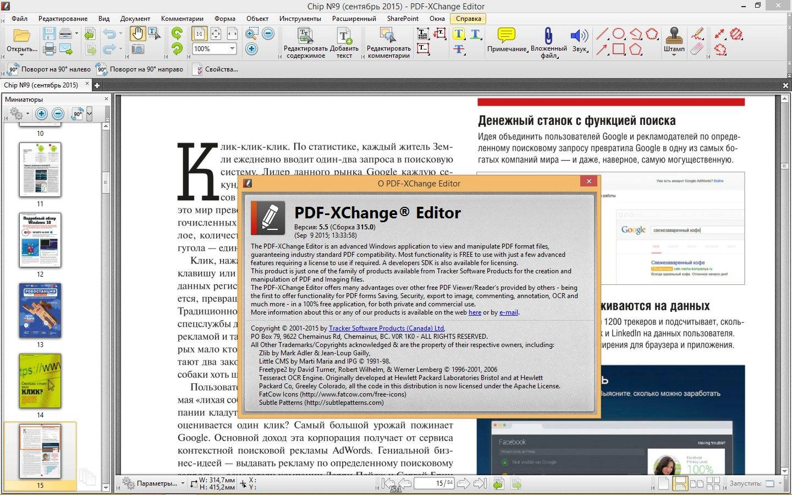Click the Save (floppy disk) icon

pyautogui.click(x=50, y=34)
